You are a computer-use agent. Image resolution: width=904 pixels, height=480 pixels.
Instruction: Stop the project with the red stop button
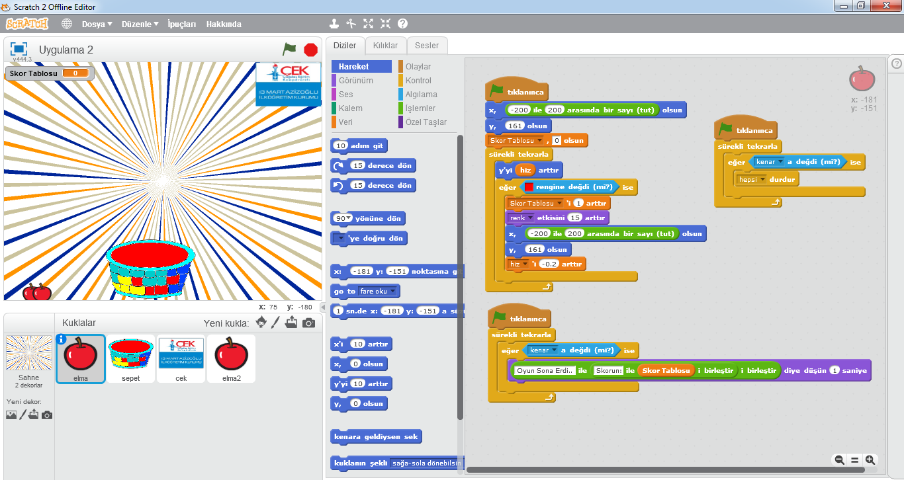tap(310, 50)
